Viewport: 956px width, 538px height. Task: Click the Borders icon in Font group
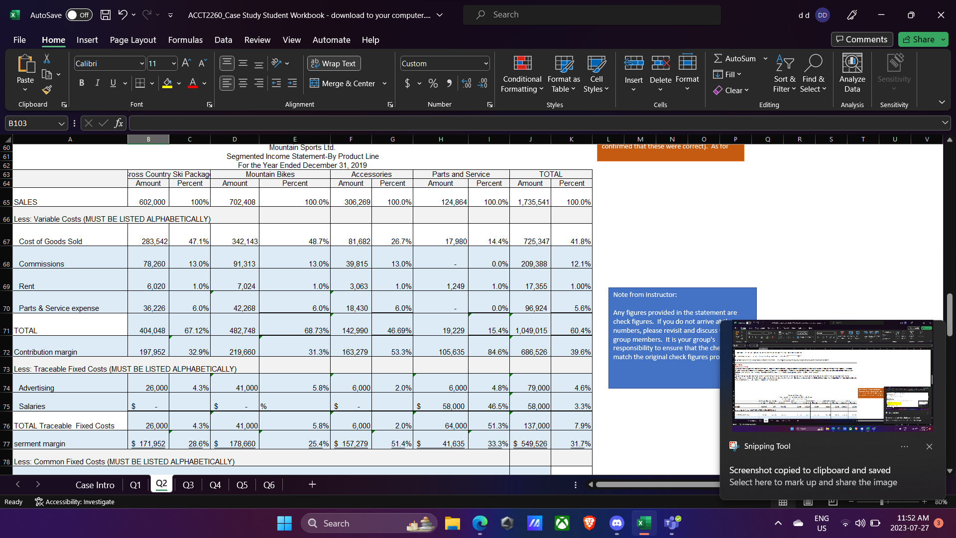pos(140,83)
